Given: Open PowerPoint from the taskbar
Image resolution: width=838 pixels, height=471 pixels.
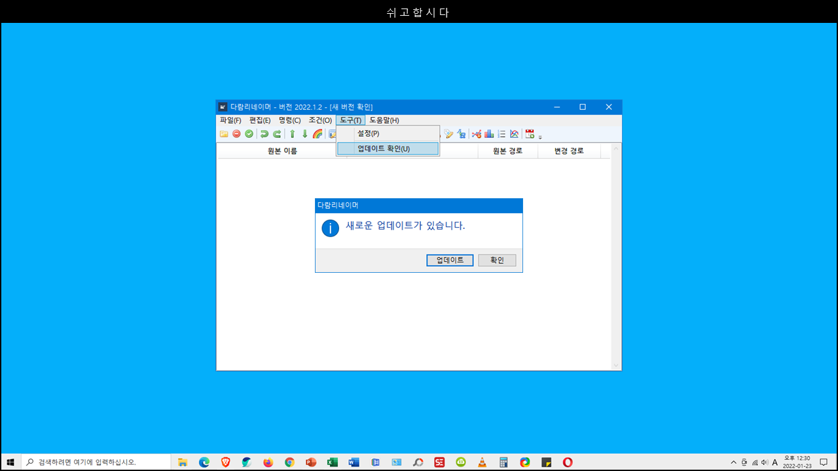Looking at the screenshot, I should (311, 462).
